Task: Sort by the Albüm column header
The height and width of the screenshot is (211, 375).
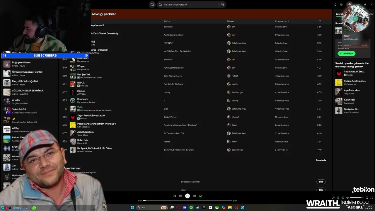Action: [x=167, y=21]
